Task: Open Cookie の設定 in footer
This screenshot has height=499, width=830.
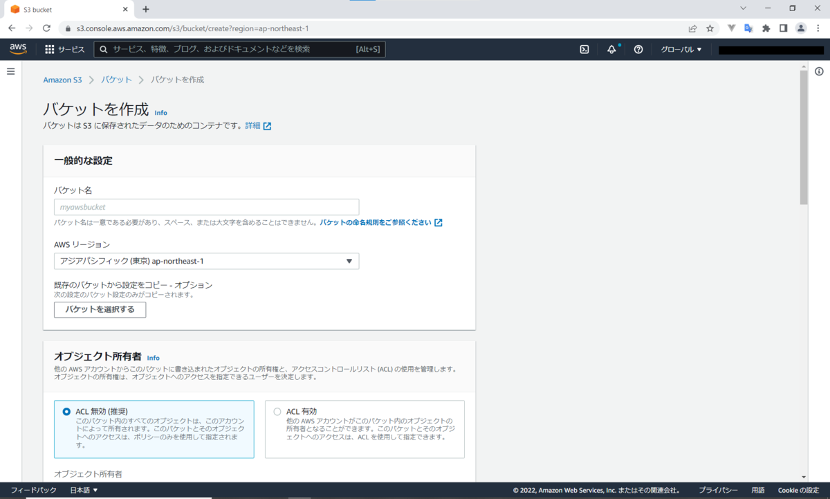Action: (x=798, y=490)
